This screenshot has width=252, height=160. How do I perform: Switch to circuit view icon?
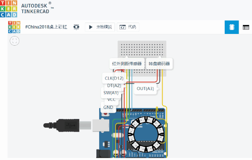[x=231, y=27]
